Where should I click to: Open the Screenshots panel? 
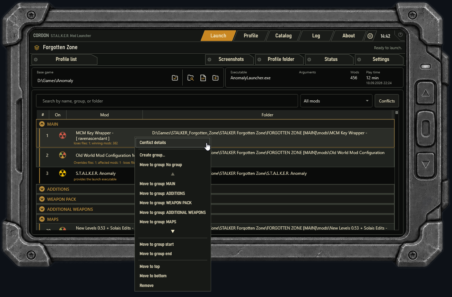(229, 60)
